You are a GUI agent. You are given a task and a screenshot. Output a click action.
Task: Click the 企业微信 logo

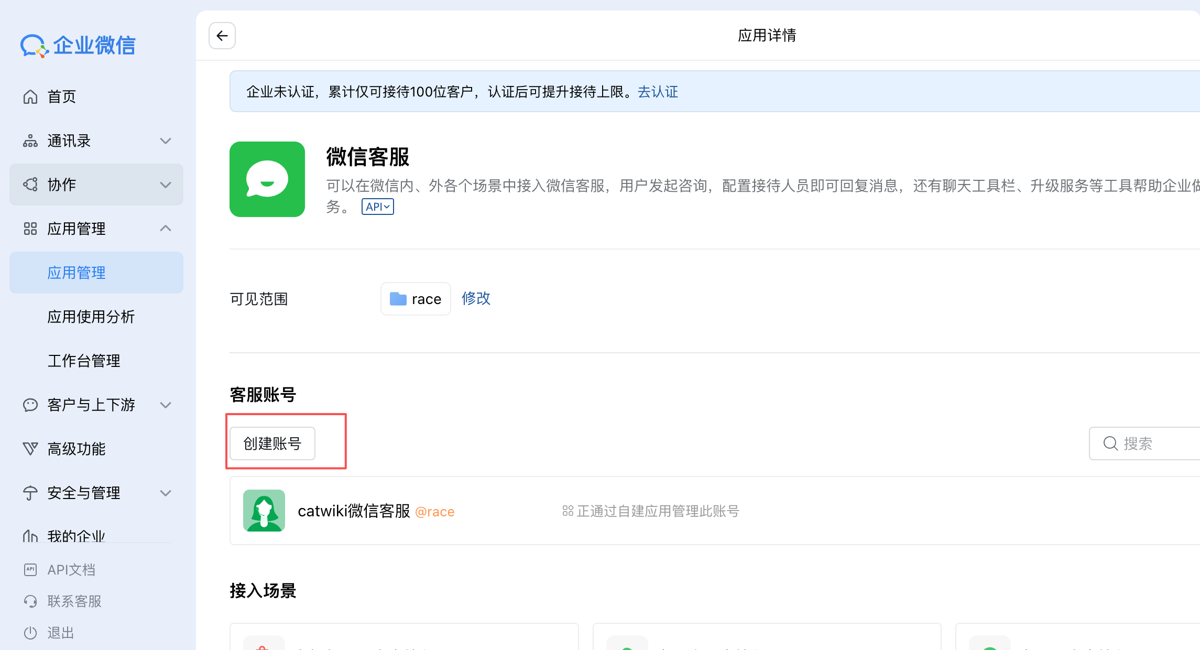click(78, 46)
